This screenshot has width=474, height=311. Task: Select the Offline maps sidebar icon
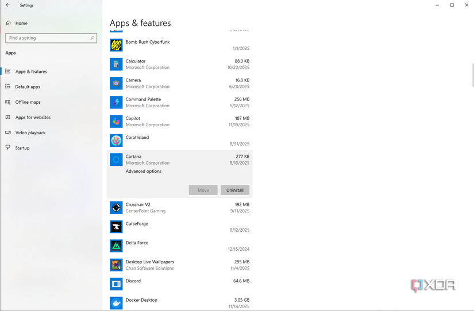(8, 102)
